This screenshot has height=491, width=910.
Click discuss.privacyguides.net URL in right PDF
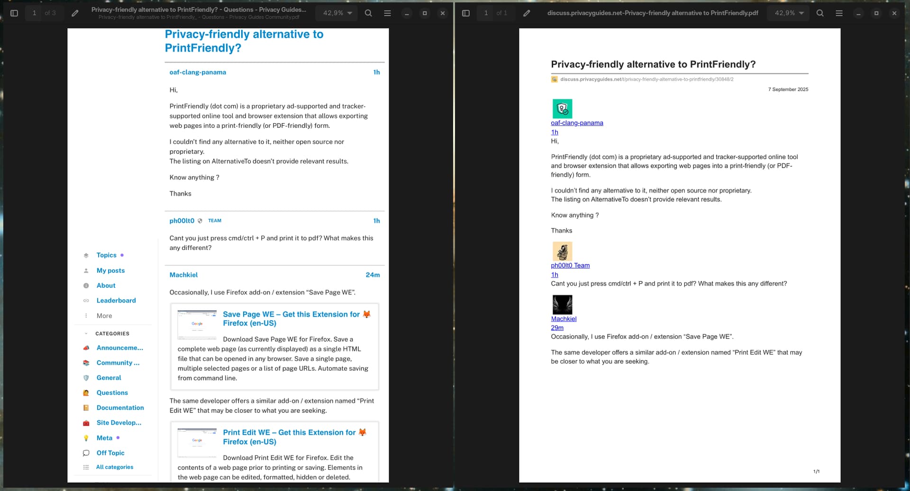[646, 80]
